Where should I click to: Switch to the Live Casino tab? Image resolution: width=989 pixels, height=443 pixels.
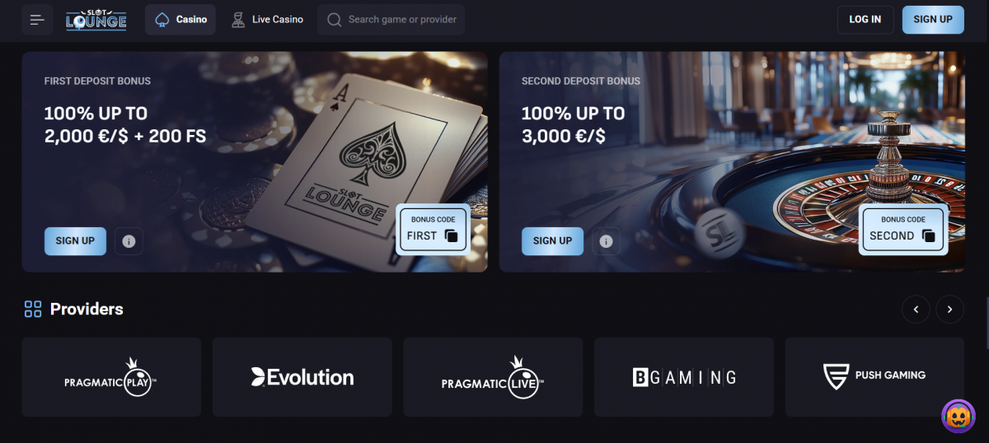click(x=267, y=20)
